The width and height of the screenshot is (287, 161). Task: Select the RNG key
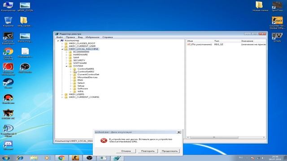pyautogui.click(x=80, y=80)
